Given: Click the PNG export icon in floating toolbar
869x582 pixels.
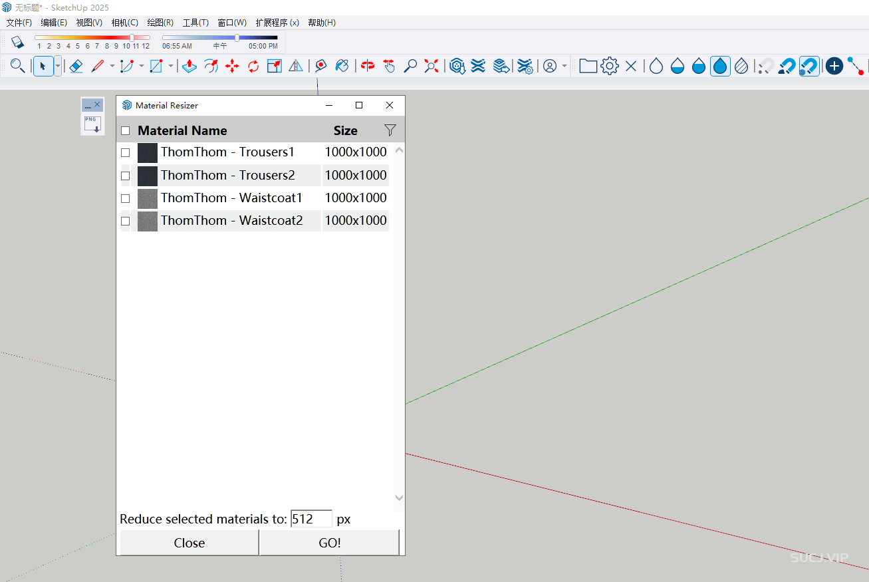Looking at the screenshot, I should [92, 124].
